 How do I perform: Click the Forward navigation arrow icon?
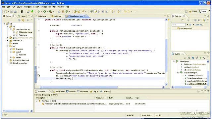pyautogui.click(x=135, y=12)
